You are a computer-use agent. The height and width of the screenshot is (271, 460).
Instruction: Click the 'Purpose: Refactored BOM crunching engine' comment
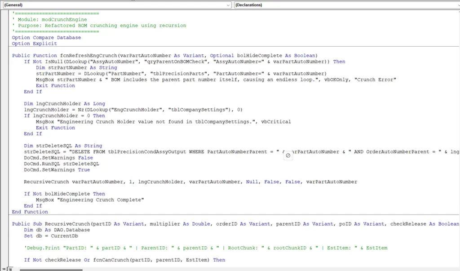(99, 26)
